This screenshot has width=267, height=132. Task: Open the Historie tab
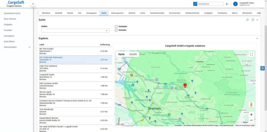[132, 13]
